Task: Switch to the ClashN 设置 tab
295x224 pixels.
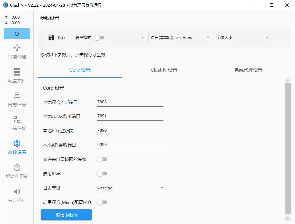Action: point(164,70)
